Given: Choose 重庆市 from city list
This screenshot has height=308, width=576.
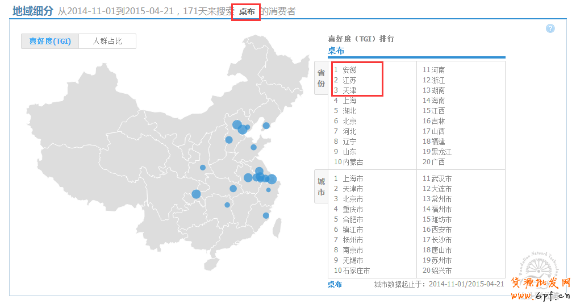Looking at the screenshot, I should pyautogui.click(x=352, y=209).
